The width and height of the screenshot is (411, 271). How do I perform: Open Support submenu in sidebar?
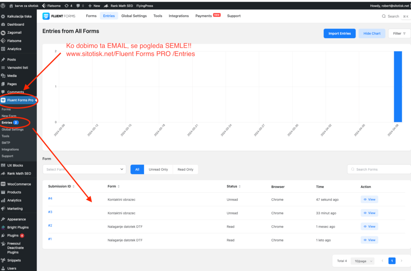[x=7, y=156]
